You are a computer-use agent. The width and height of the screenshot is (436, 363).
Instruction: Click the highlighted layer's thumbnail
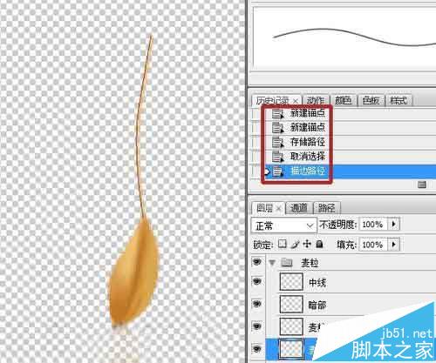[x=291, y=349]
